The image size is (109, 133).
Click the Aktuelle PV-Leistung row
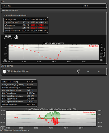[19, 82]
